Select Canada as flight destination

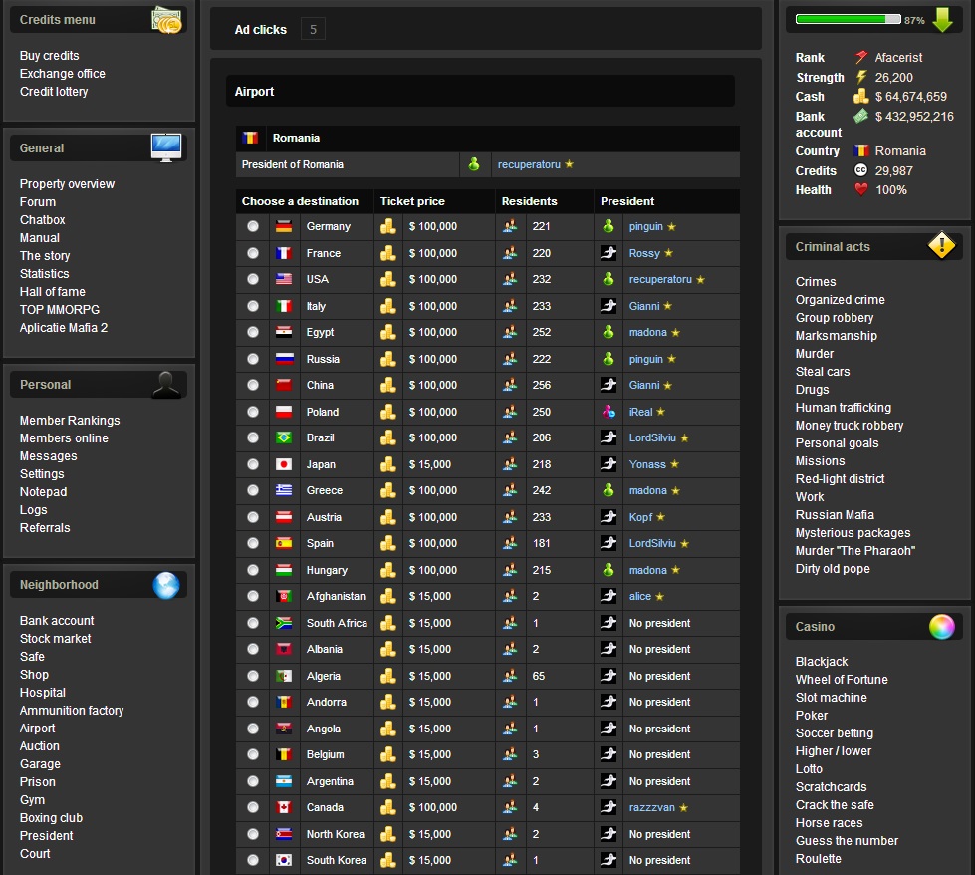click(253, 807)
